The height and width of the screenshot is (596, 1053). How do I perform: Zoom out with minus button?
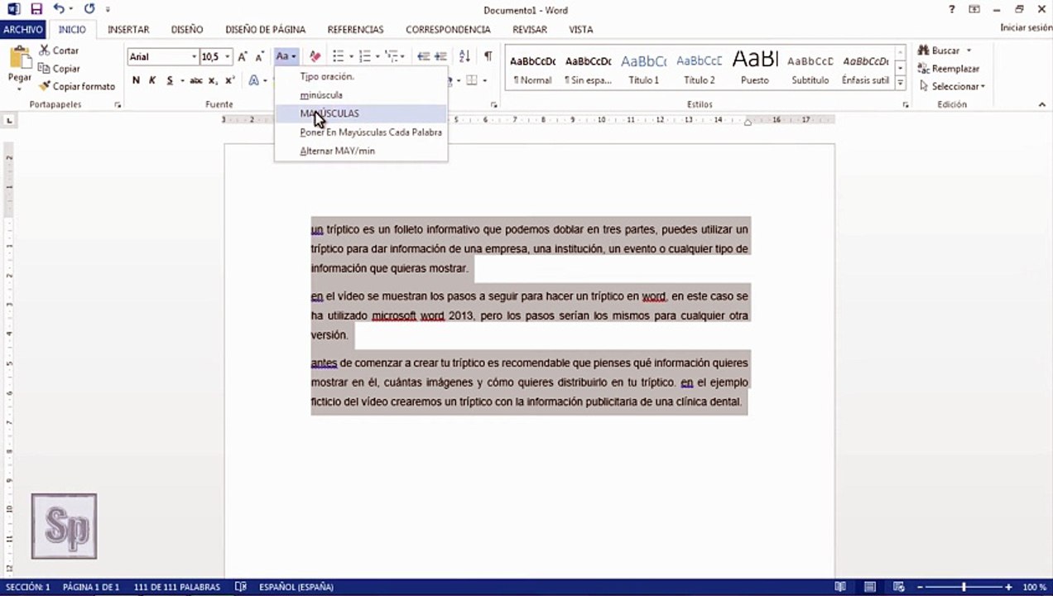pyautogui.click(x=919, y=587)
